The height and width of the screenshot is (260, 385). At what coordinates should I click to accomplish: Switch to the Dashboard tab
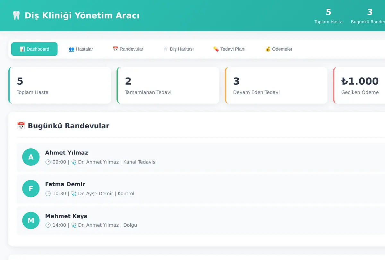point(34,49)
